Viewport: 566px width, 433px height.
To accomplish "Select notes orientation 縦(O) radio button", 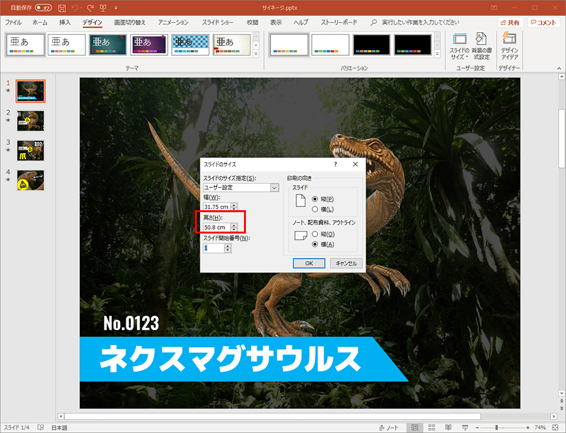I will tap(315, 234).
